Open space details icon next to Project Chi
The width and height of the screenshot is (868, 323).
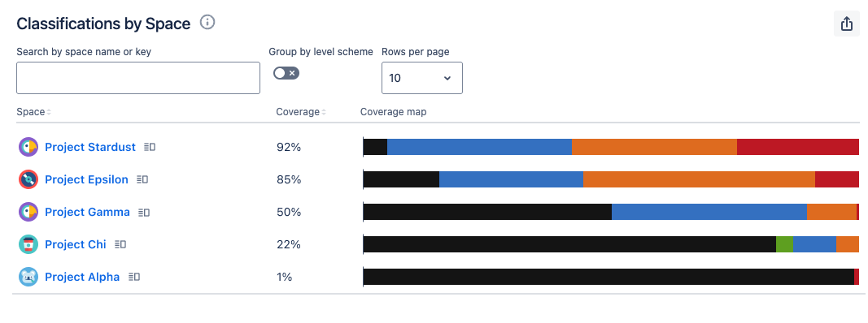pyautogui.click(x=120, y=244)
